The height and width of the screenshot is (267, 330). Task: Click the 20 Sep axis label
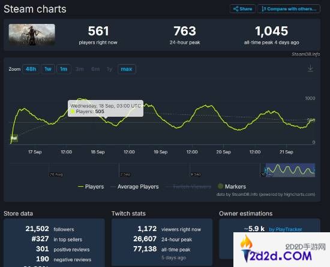pos(223,152)
